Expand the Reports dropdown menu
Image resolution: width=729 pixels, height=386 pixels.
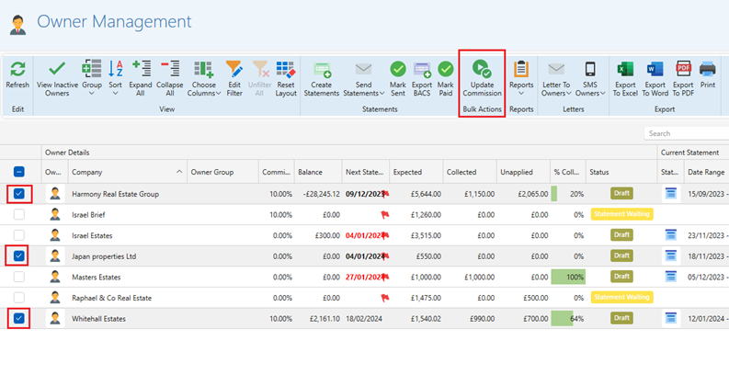(521, 93)
